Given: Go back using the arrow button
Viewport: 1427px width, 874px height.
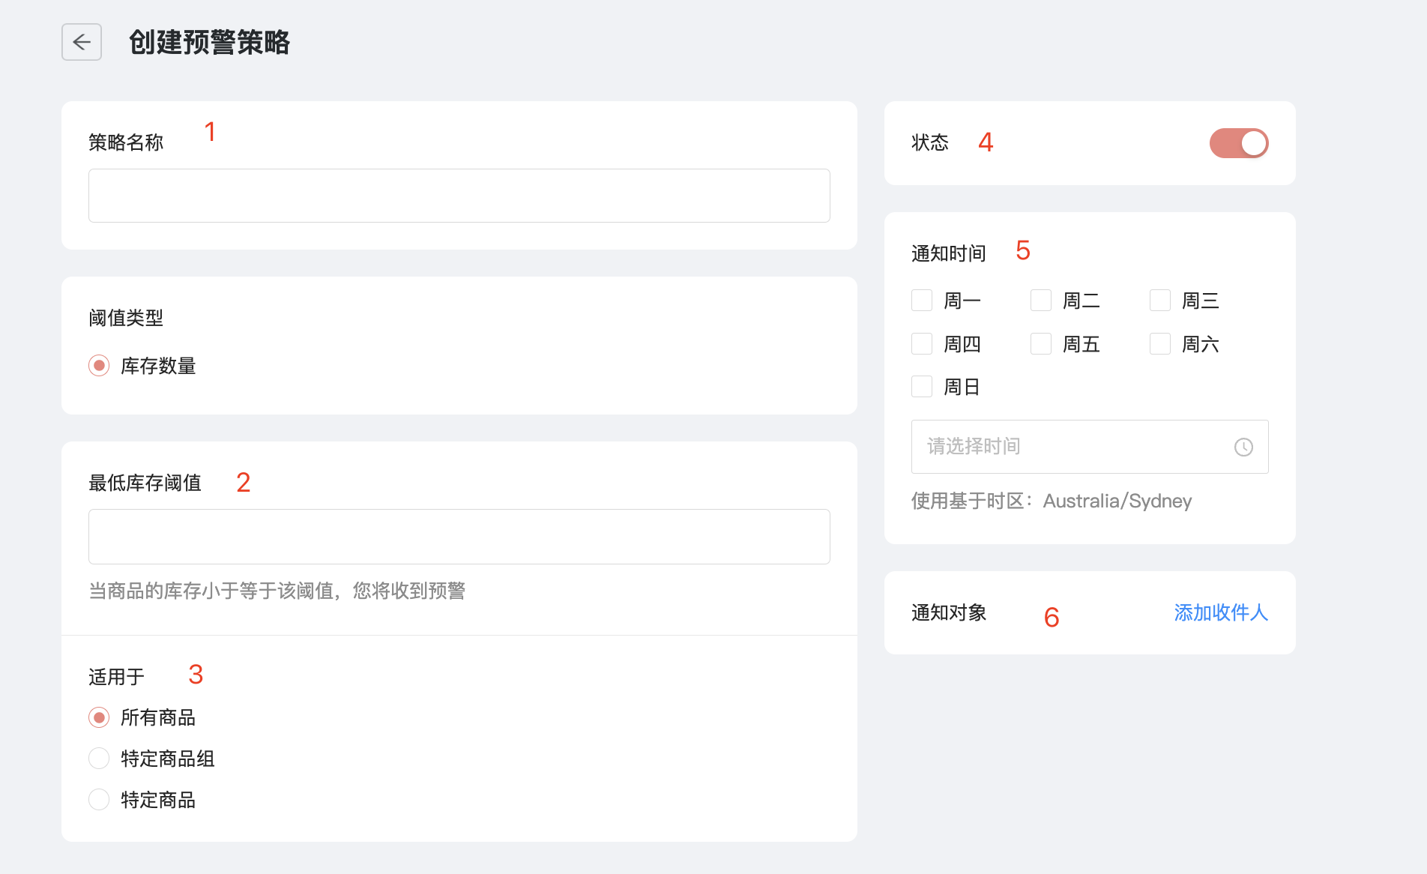Looking at the screenshot, I should pos(82,42).
